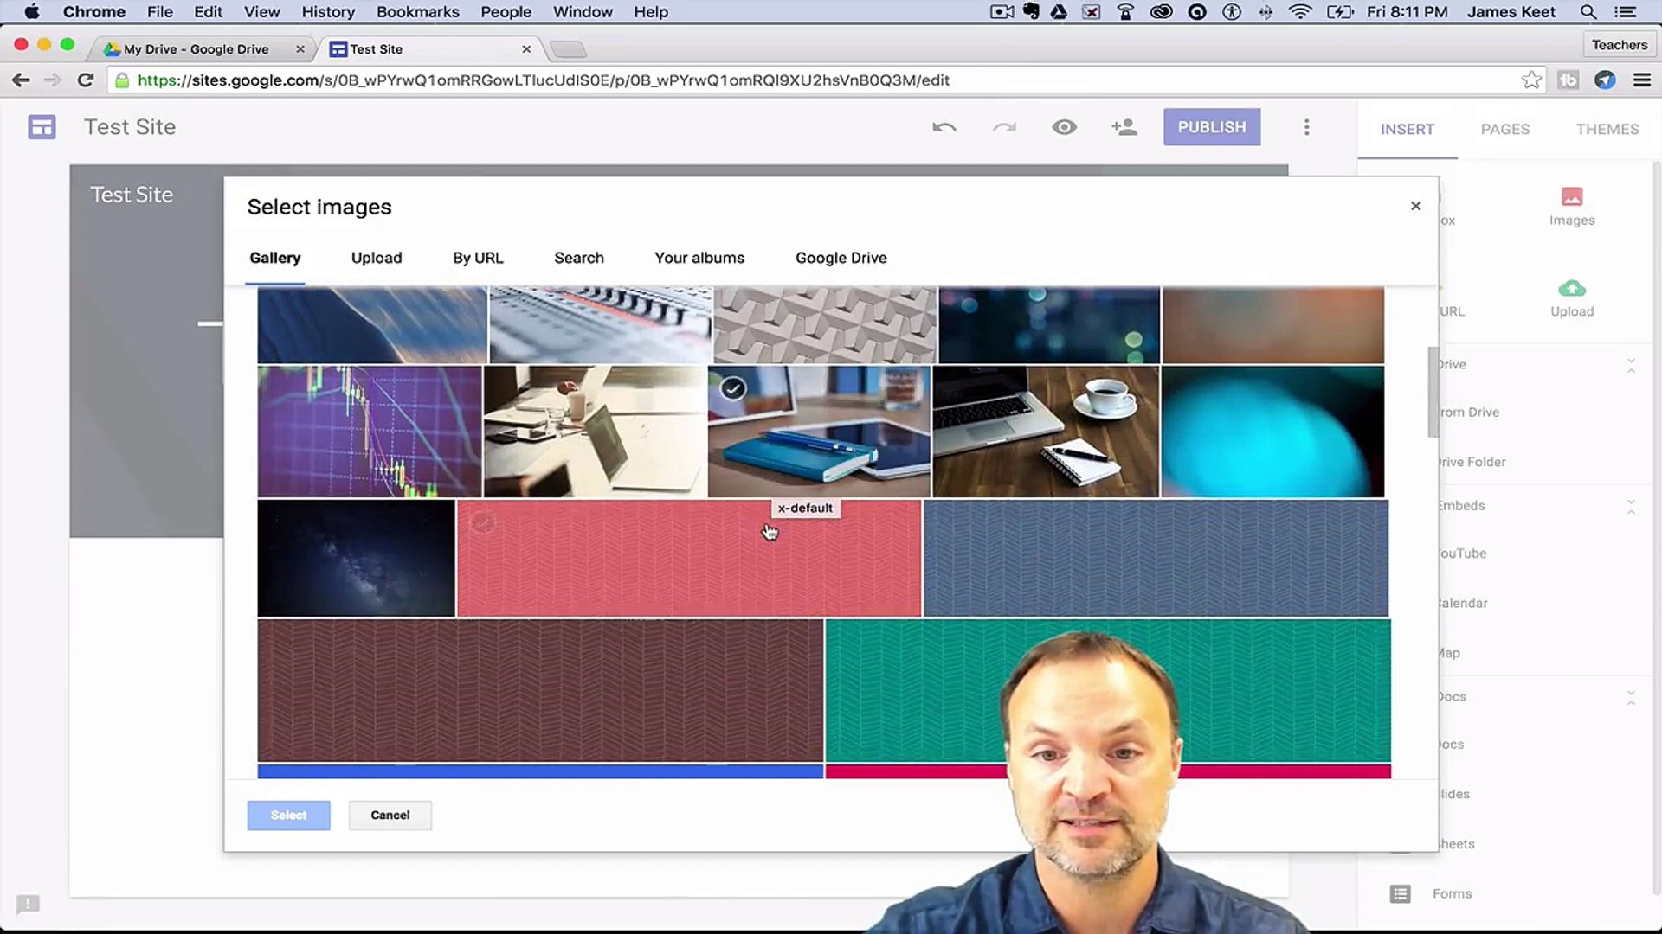This screenshot has width=1662, height=934.
Task: Collapse the Google Embeds section chevron
Action: 1630,506
